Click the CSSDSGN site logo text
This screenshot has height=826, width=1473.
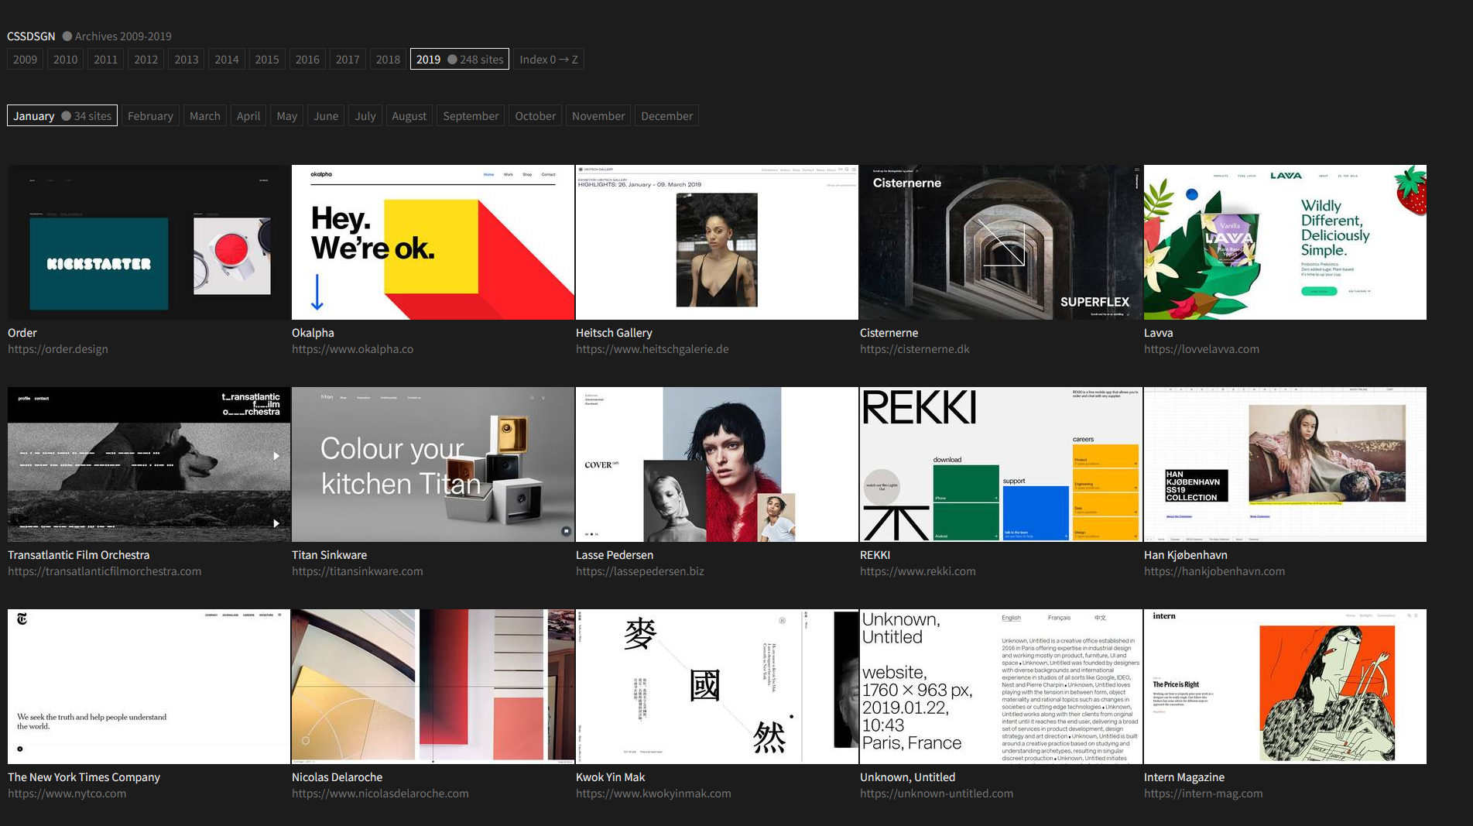tap(31, 36)
